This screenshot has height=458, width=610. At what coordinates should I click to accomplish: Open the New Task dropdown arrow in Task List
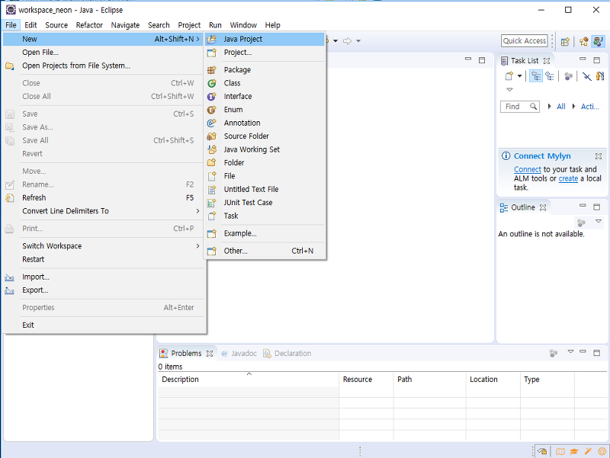pos(520,75)
